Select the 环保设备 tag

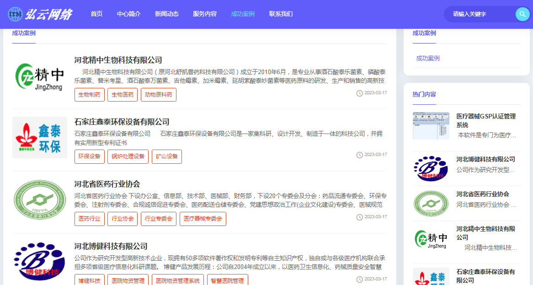[x=90, y=156]
